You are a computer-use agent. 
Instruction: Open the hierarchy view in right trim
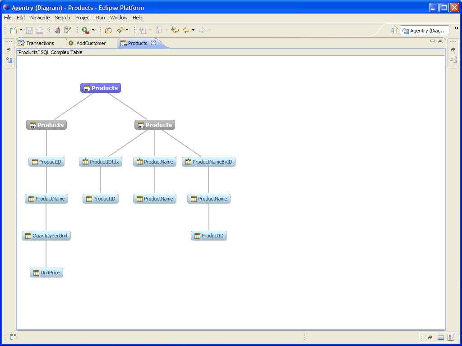click(453, 59)
